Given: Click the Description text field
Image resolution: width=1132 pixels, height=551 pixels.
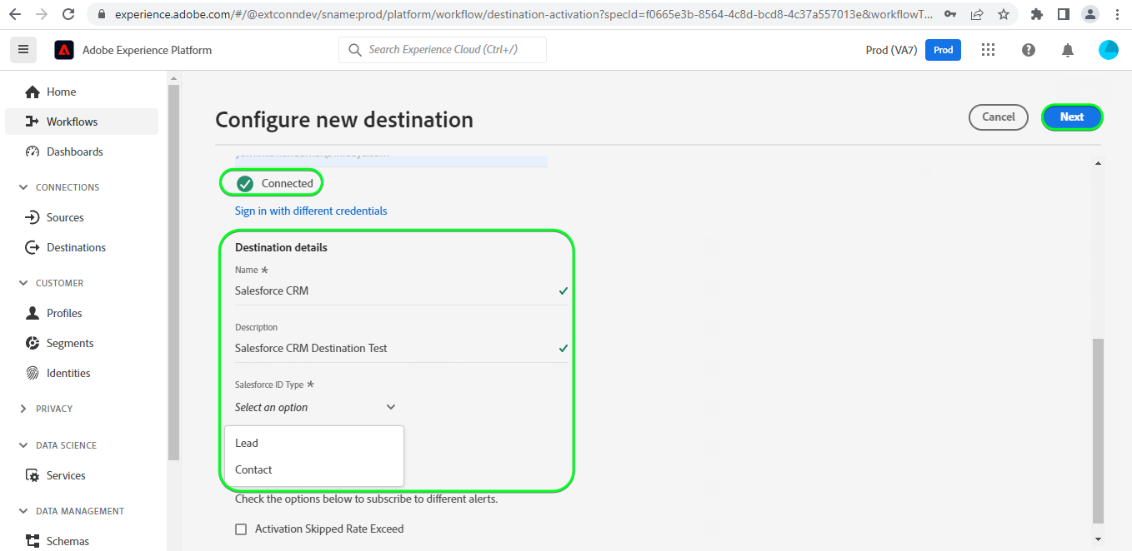Looking at the screenshot, I should pos(392,348).
